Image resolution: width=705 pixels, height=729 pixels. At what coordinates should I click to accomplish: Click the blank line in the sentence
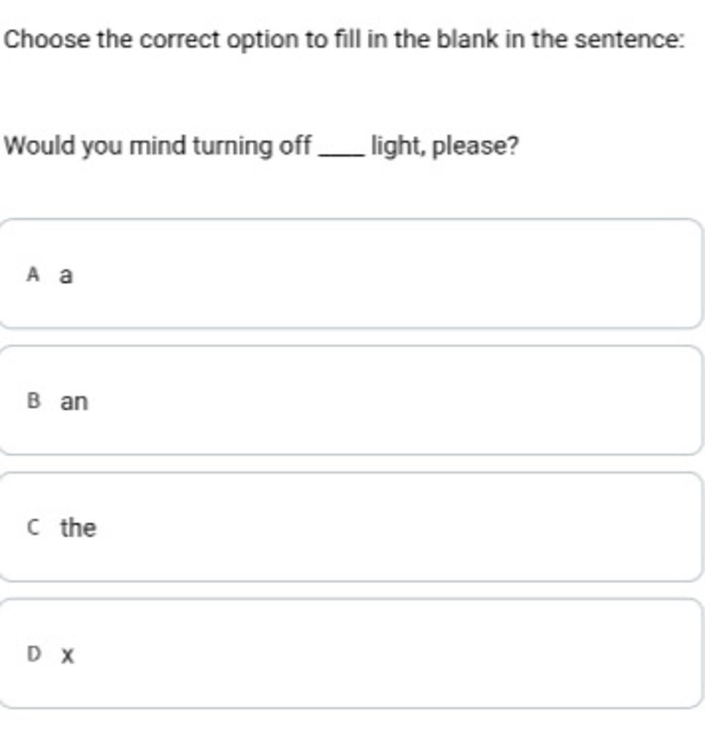(x=341, y=154)
